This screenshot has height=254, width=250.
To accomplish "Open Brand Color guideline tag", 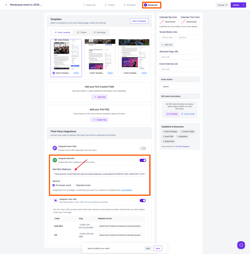I will click(x=169, y=142).
